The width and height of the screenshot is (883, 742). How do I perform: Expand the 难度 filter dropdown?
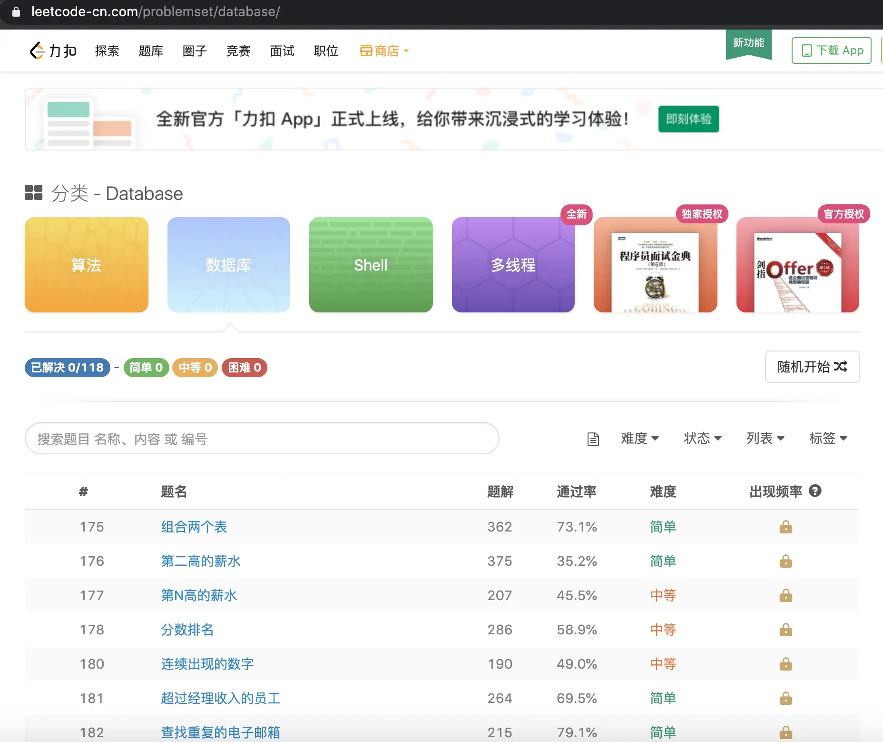639,438
